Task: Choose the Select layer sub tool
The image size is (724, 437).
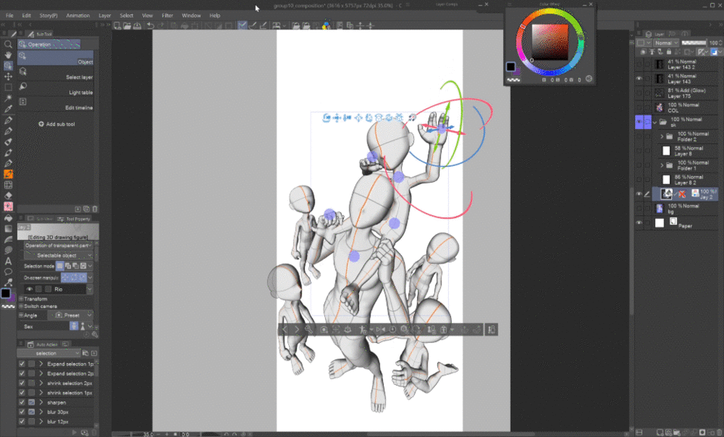Action: pyautogui.click(x=56, y=74)
